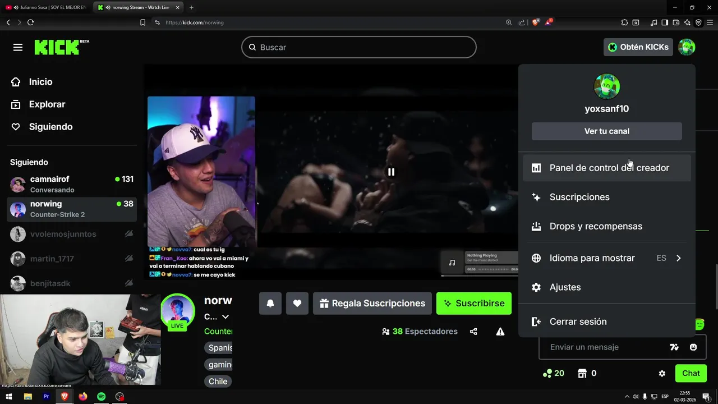This screenshot has width=718, height=404.
Task: Open the emoji picker in chat
Action: pos(693,347)
